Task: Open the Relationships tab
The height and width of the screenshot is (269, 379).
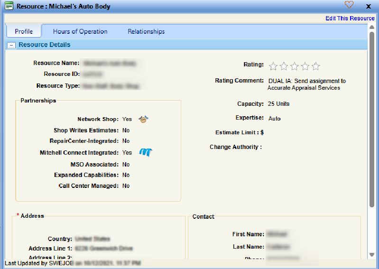Action: click(x=146, y=32)
